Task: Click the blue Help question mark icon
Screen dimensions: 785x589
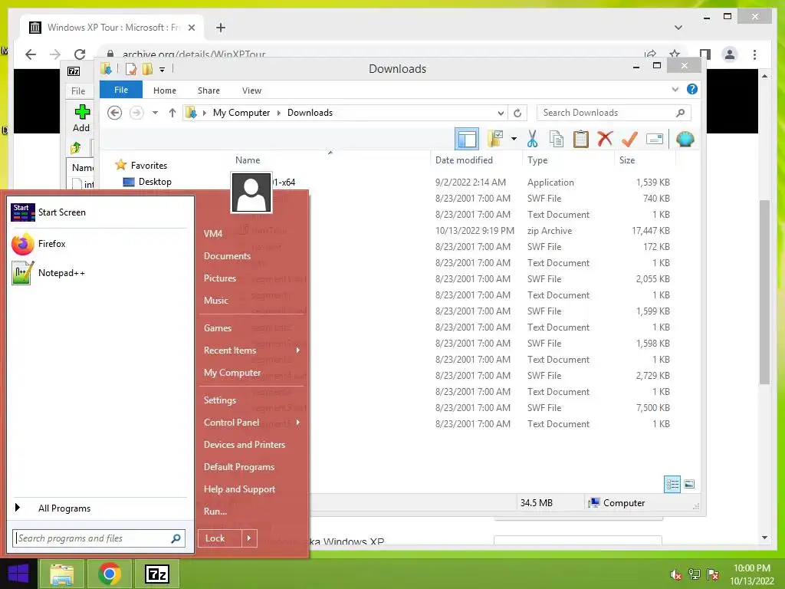Action: pyautogui.click(x=692, y=89)
